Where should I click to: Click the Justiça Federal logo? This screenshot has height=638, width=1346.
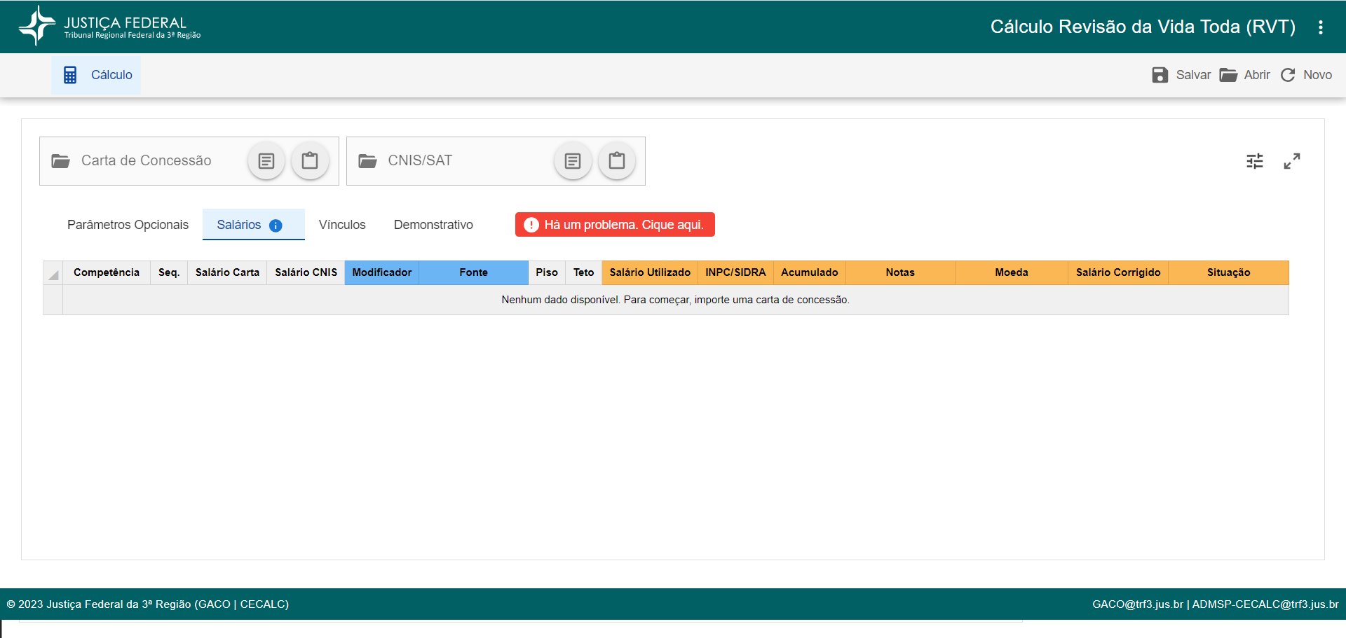(109, 27)
